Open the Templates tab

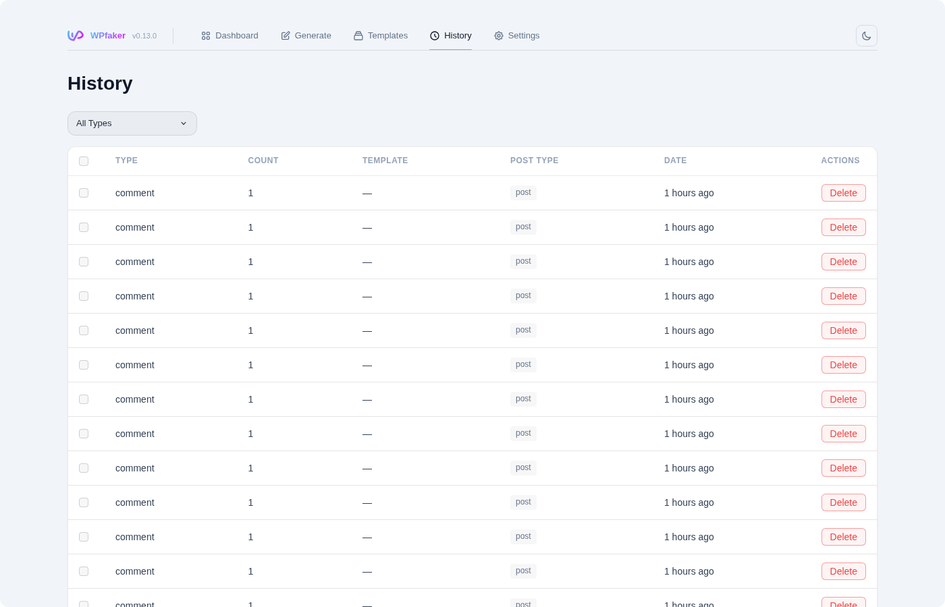387,36
